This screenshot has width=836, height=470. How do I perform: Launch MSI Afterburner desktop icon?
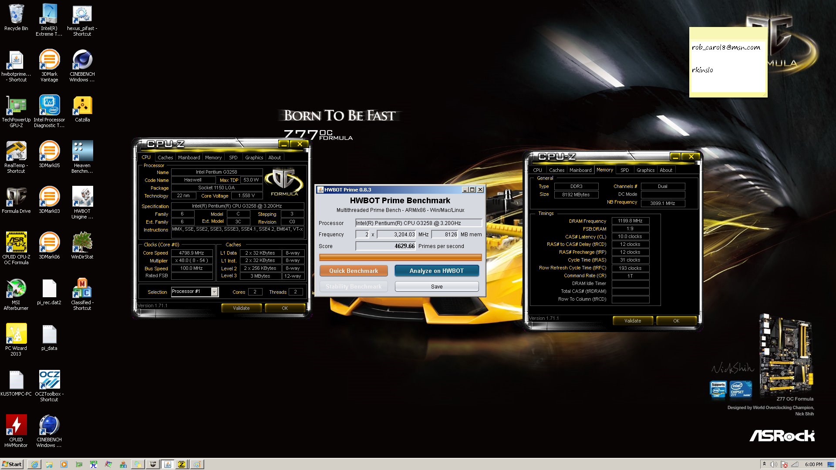(16, 294)
